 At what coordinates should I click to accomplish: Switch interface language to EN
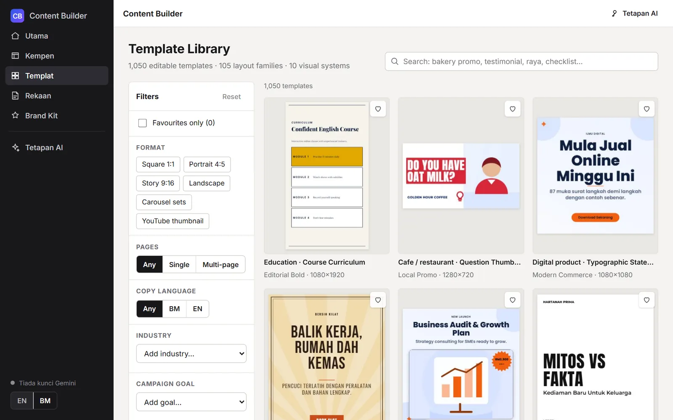point(22,401)
